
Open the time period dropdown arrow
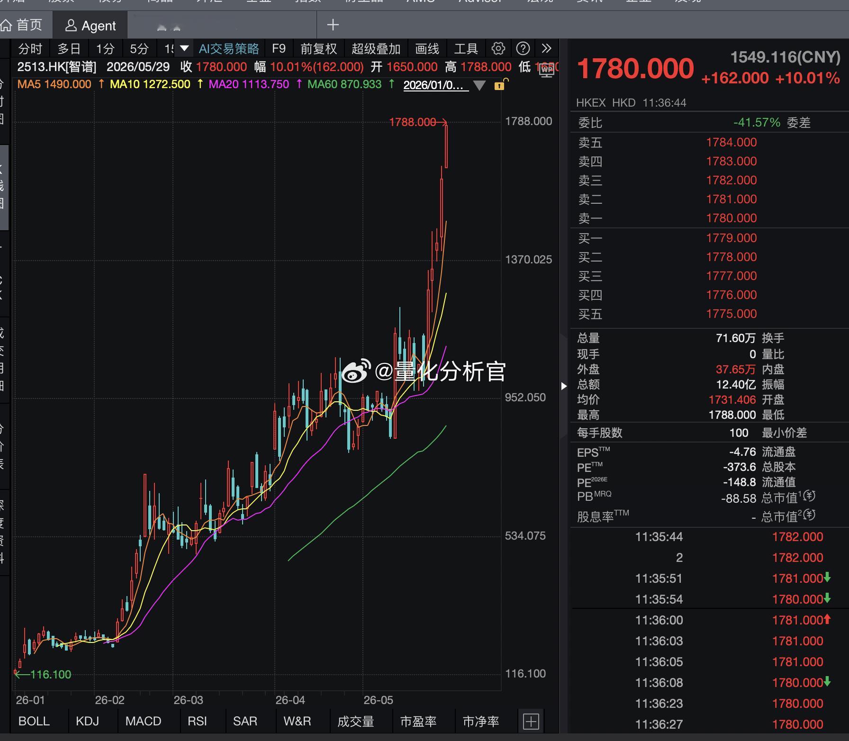click(184, 48)
